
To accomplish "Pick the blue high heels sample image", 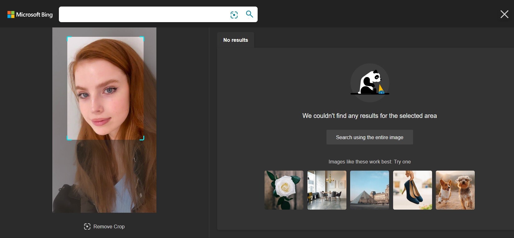I will coord(412,190).
